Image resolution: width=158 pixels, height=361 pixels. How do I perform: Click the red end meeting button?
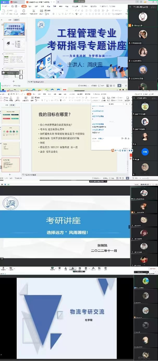click(x=153, y=268)
